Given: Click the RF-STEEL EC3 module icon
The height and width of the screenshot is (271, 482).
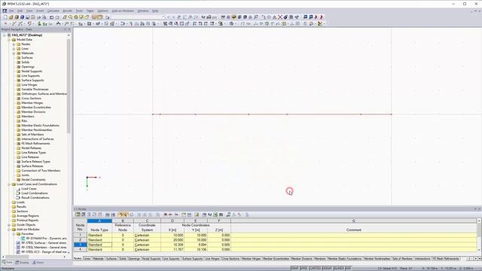Looking at the screenshot, I should 18,252.
